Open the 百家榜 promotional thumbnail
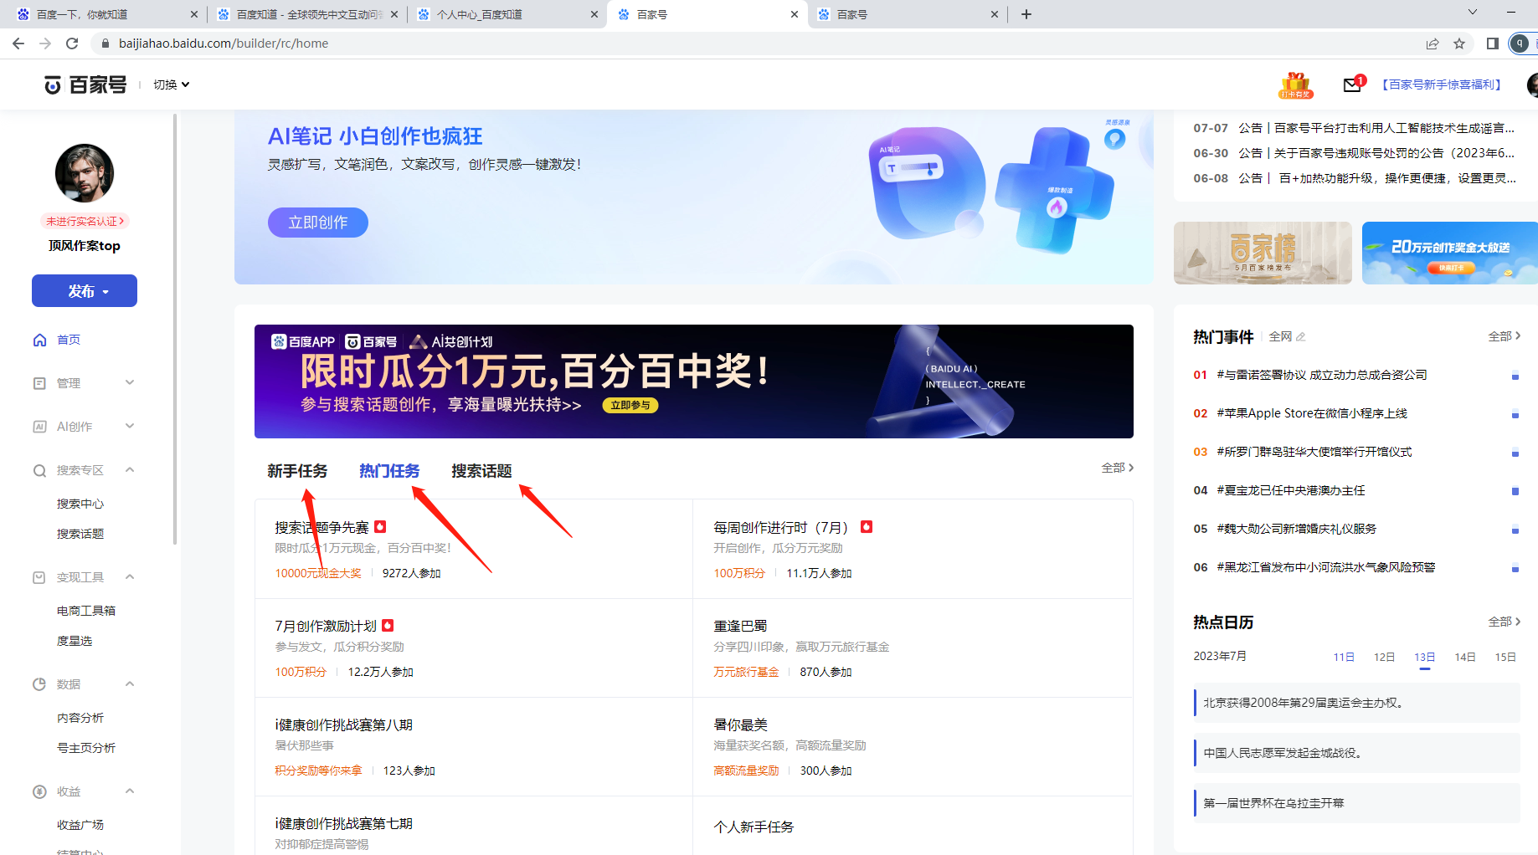 tap(1263, 253)
